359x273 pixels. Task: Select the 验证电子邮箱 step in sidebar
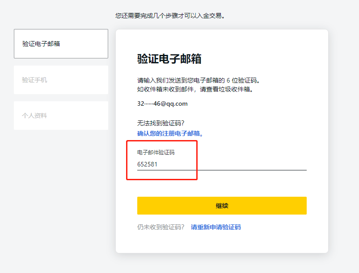pos(61,44)
